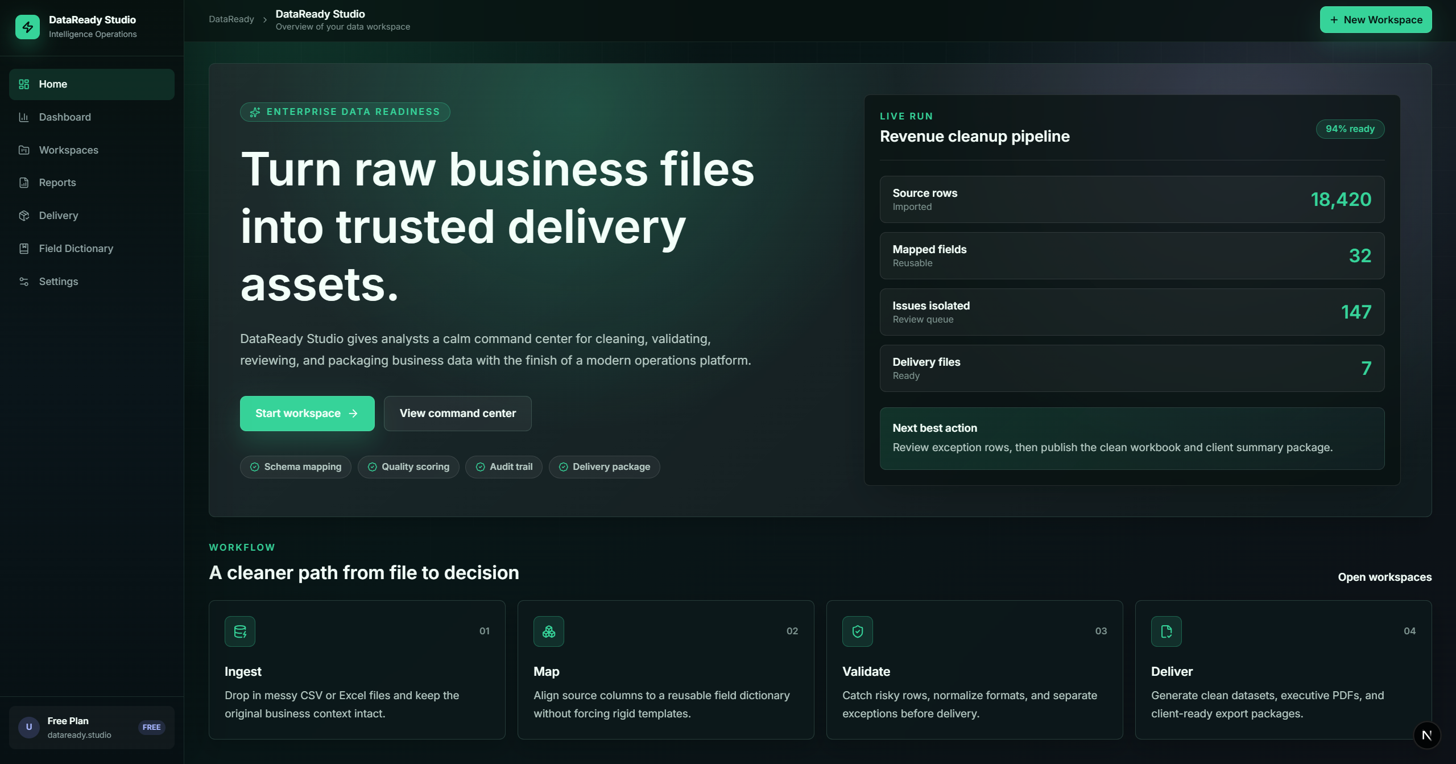
Task: Click the Field Dictionary book icon
Action: coord(24,249)
